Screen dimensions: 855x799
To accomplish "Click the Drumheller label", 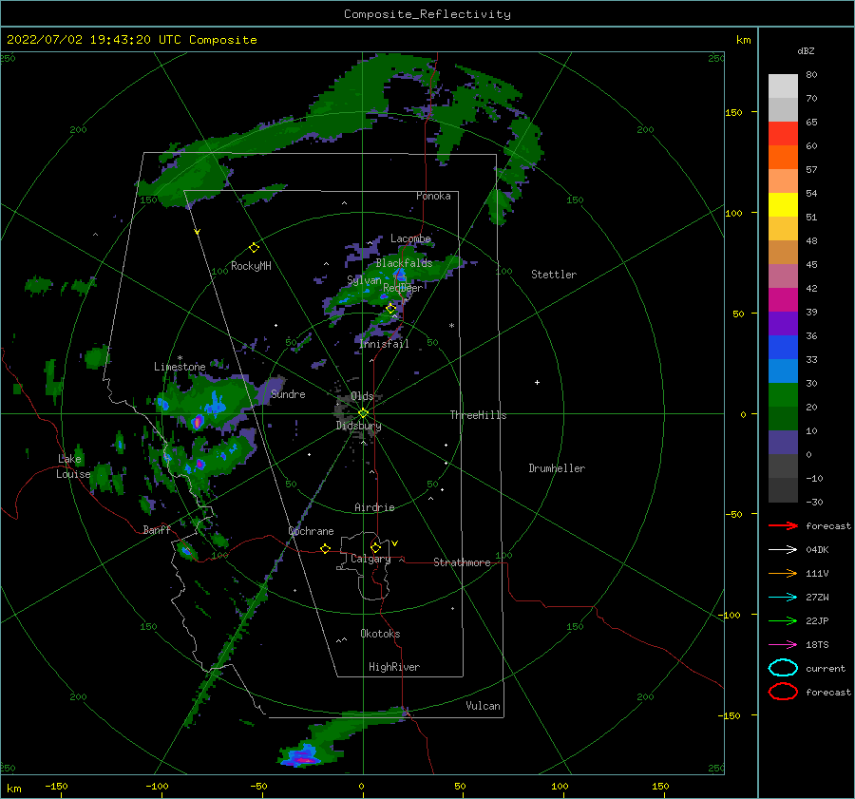I will coord(557,468).
